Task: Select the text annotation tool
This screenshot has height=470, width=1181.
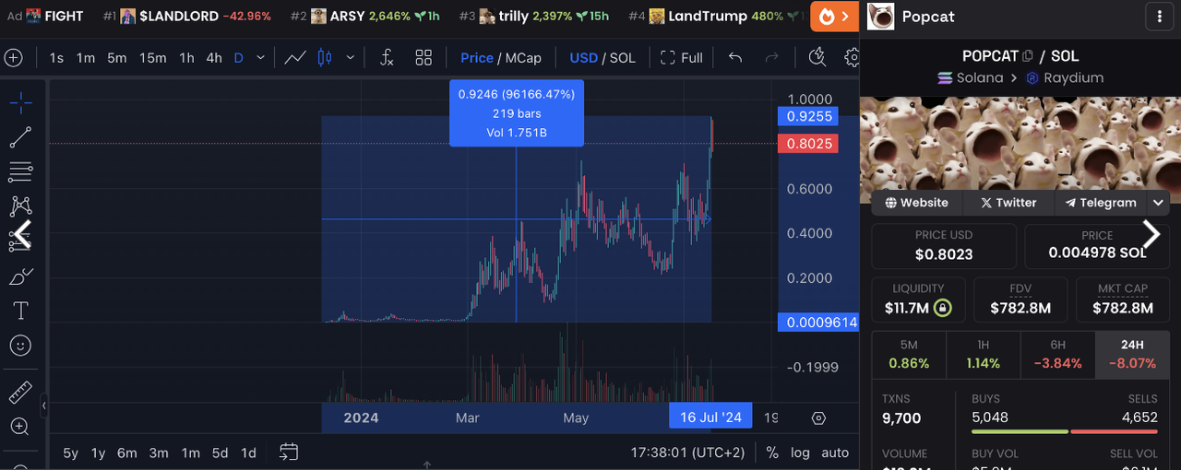Action: (x=20, y=311)
